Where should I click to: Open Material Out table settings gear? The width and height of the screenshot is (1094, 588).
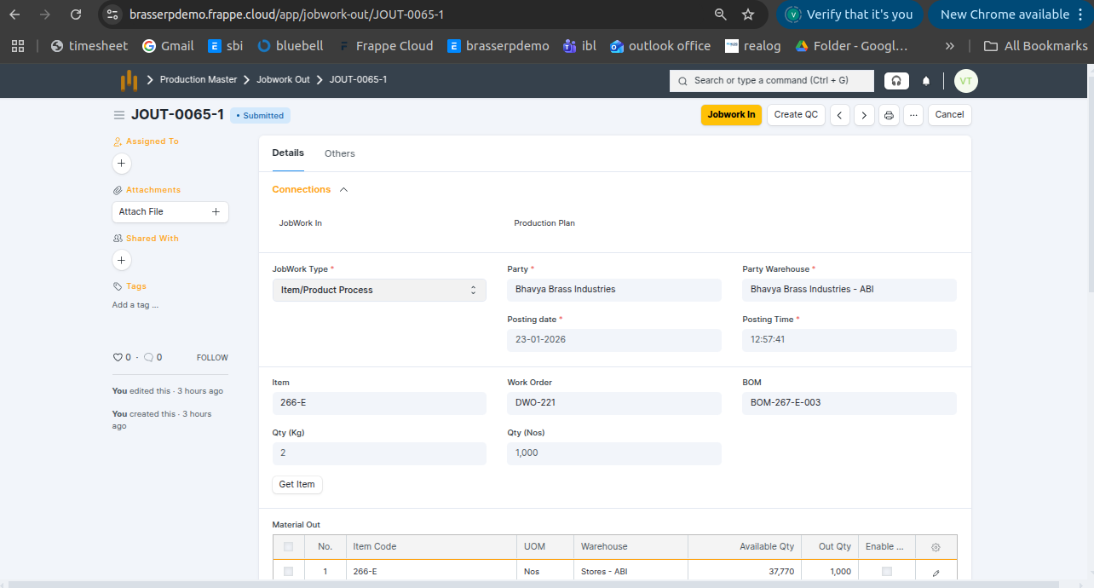point(936,547)
